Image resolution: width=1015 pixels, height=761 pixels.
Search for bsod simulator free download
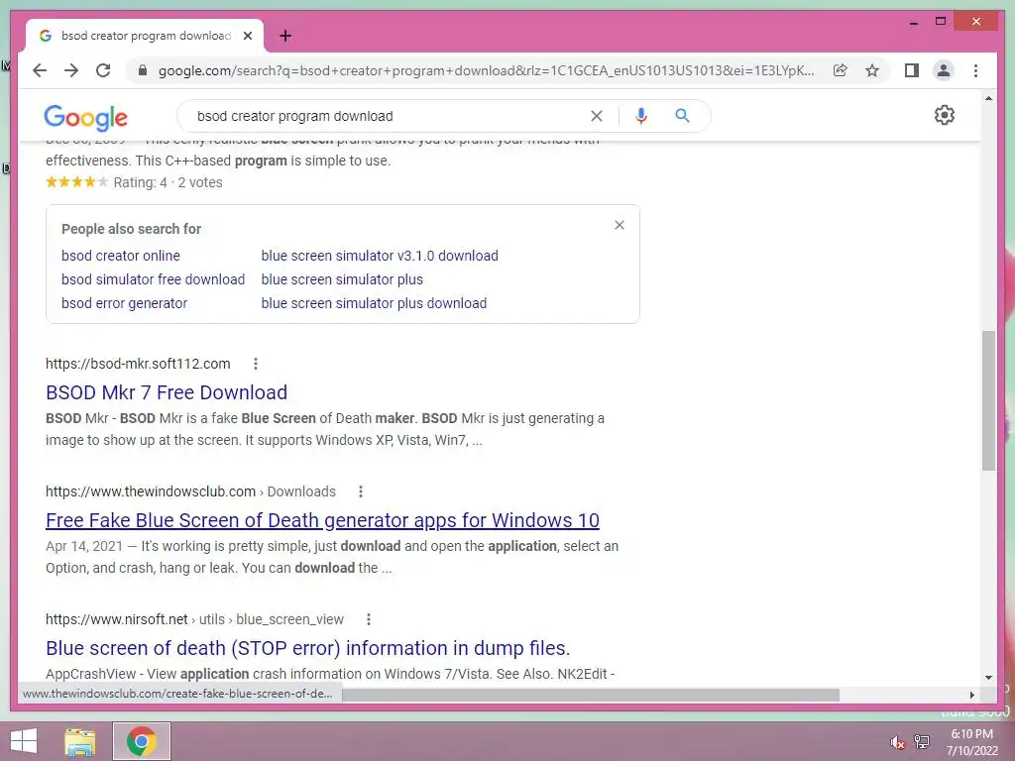click(153, 279)
